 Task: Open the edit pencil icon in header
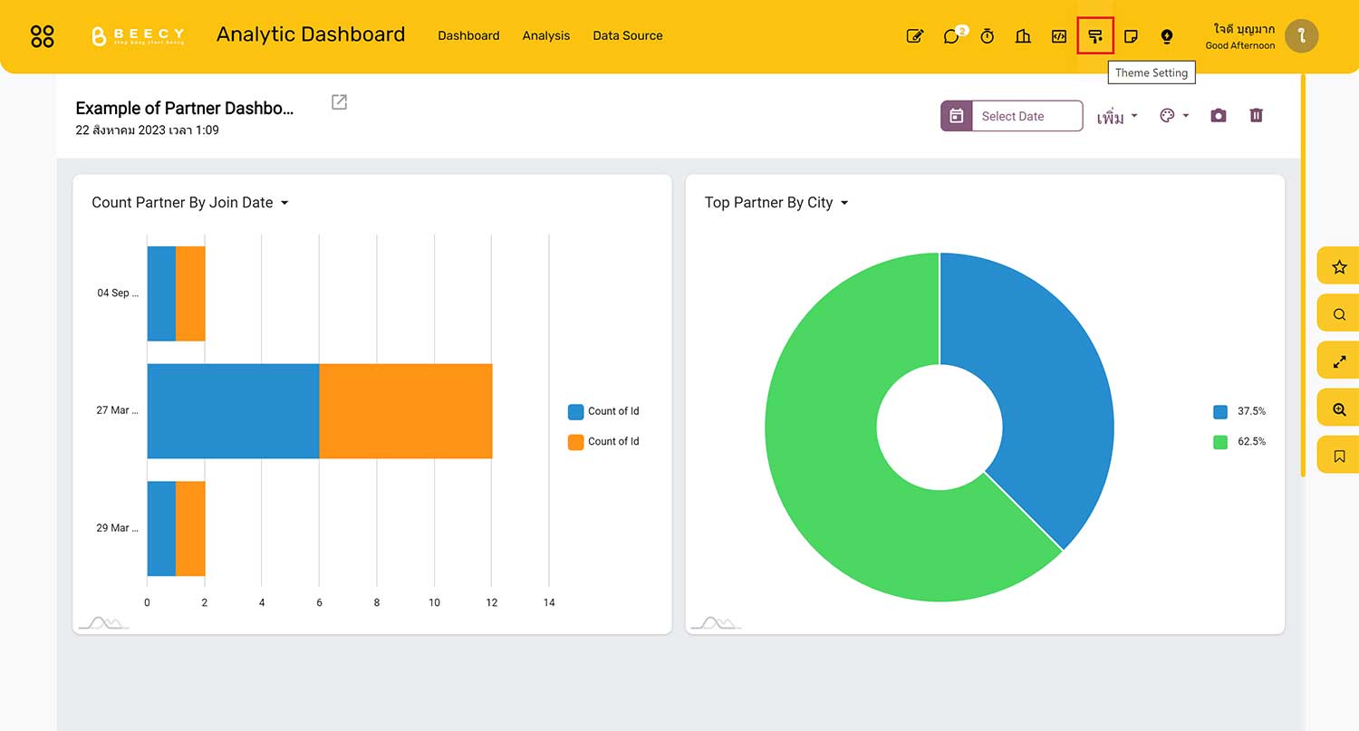pos(915,36)
